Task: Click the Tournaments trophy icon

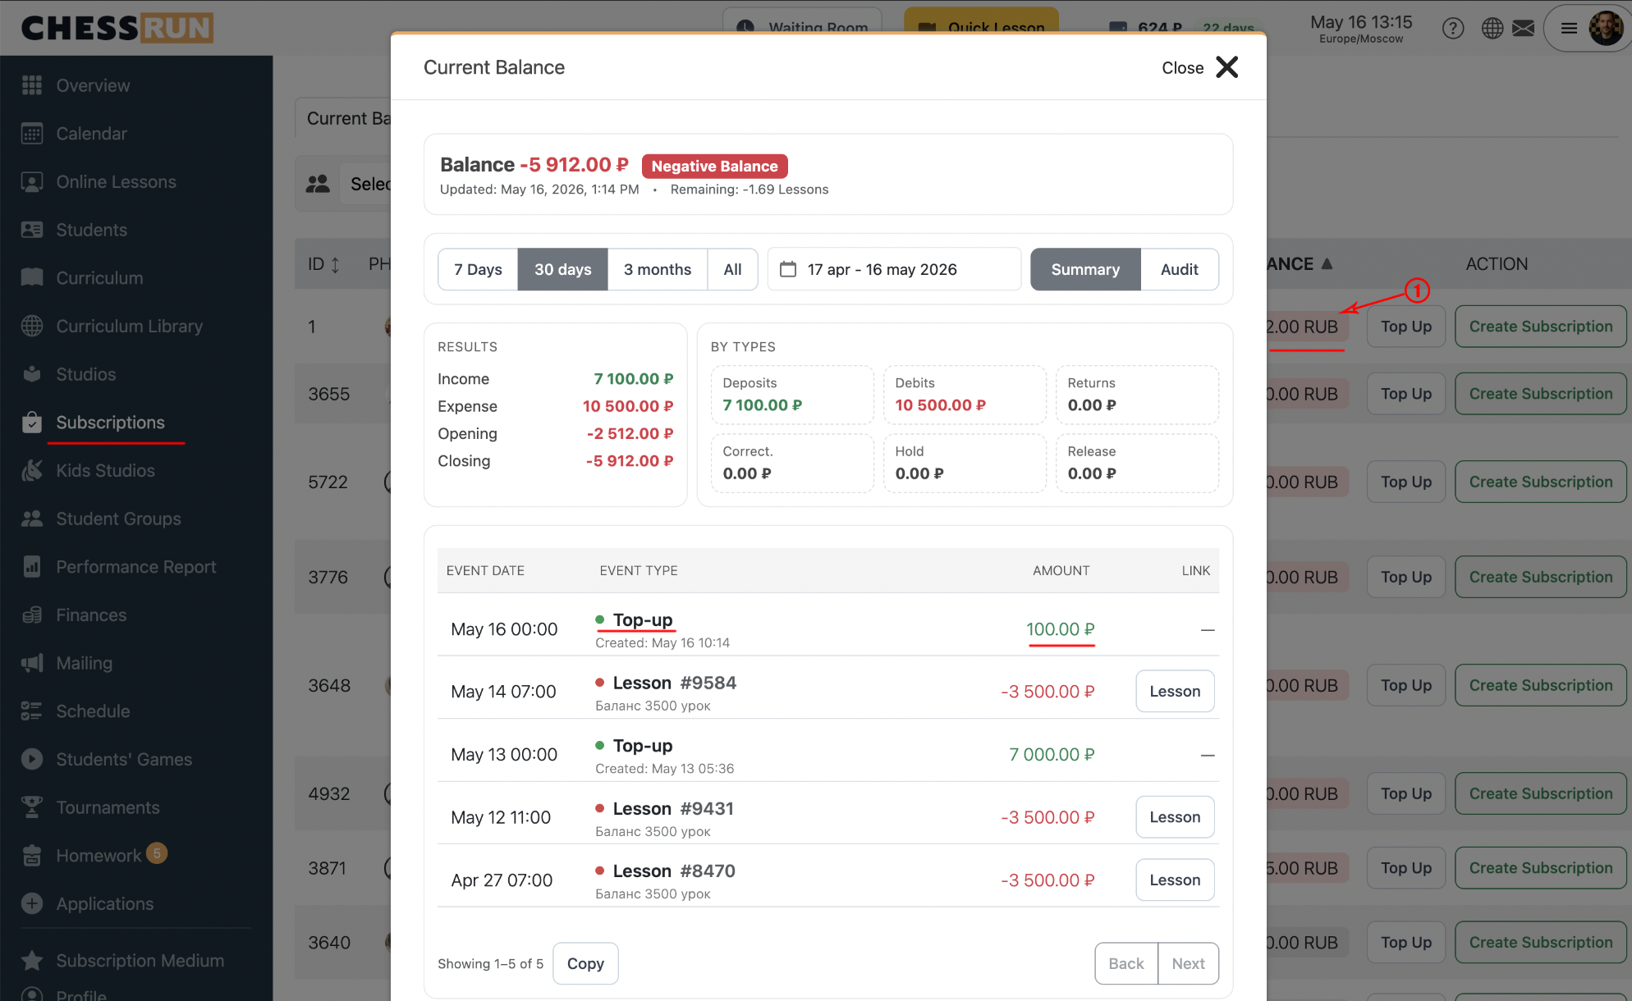Action: pos(32,807)
